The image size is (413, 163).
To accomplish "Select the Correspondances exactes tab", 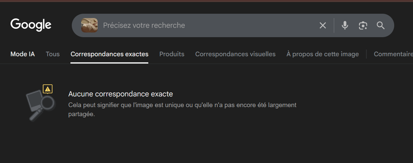I will coord(109,54).
